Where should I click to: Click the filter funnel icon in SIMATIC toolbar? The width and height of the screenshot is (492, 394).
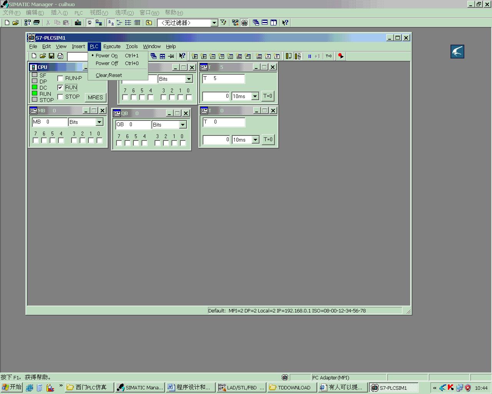coord(223,23)
